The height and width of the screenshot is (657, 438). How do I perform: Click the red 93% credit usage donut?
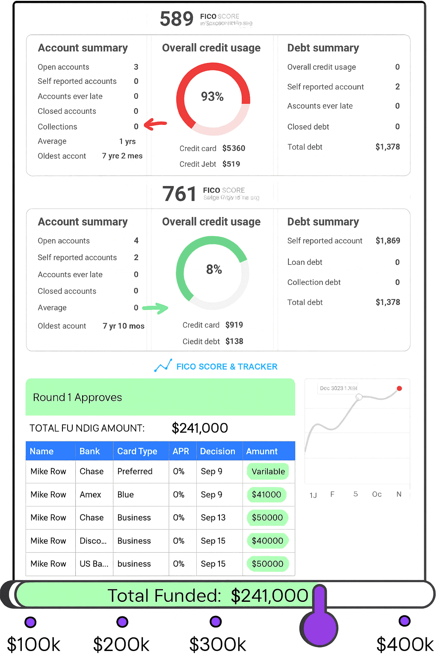click(213, 99)
